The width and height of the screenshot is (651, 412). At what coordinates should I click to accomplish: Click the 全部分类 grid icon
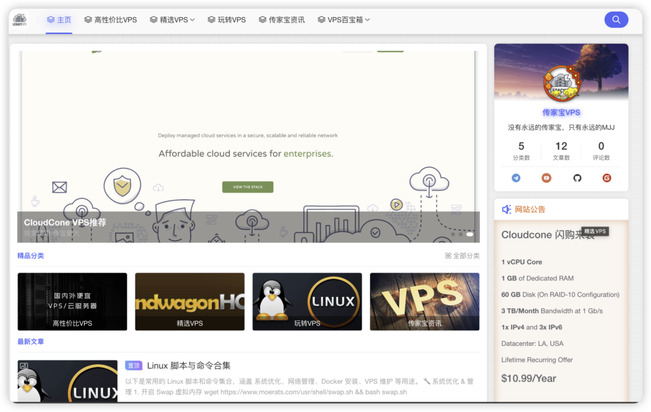pyautogui.click(x=448, y=256)
